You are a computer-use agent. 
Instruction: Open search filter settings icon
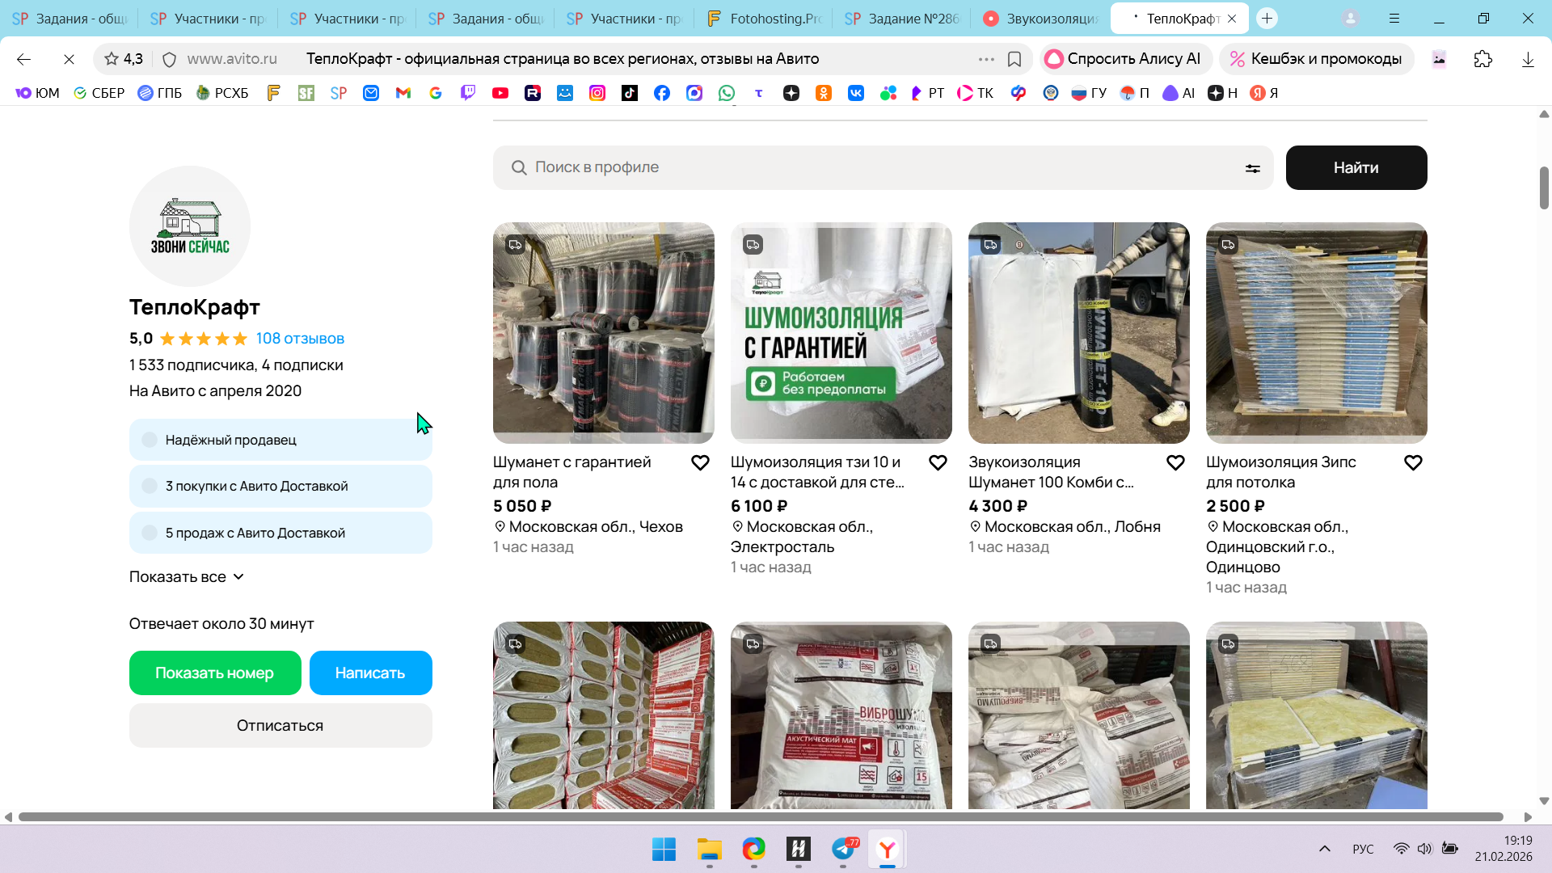(1252, 168)
